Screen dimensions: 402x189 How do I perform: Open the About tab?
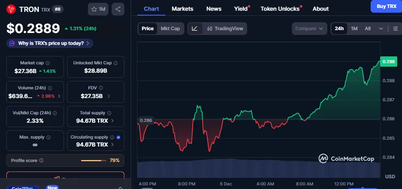[321, 9]
